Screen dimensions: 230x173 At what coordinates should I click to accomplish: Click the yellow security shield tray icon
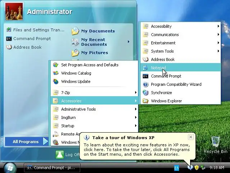point(197,167)
